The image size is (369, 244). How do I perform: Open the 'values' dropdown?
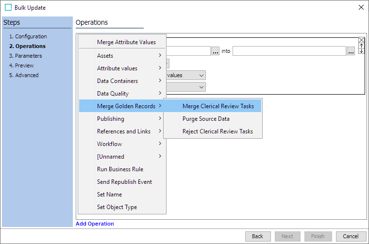pyautogui.click(x=186, y=75)
